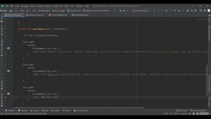Click the horizontal editor scrollbar

[78, 108]
